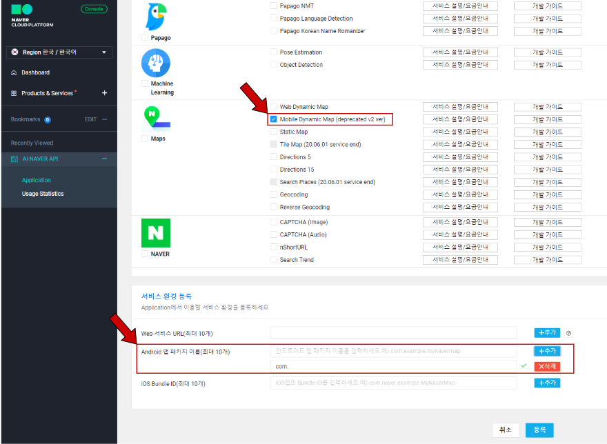Image resolution: width=607 pixels, height=444 pixels.
Task: Check the Papago group checkbox
Action: coord(145,37)
